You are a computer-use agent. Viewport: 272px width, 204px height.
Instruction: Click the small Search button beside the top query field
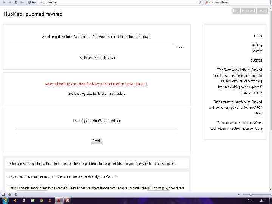[181, 47]
